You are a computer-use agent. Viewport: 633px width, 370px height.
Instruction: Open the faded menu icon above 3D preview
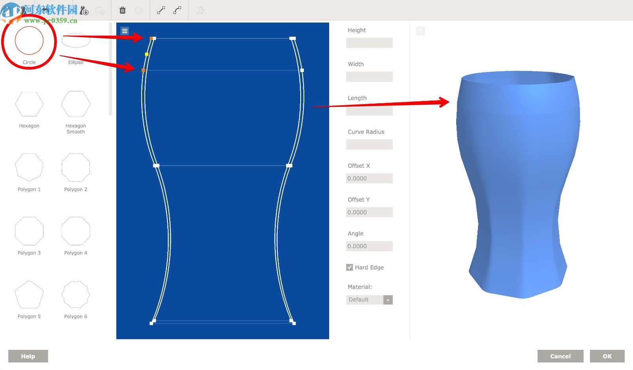pos(421,31)
